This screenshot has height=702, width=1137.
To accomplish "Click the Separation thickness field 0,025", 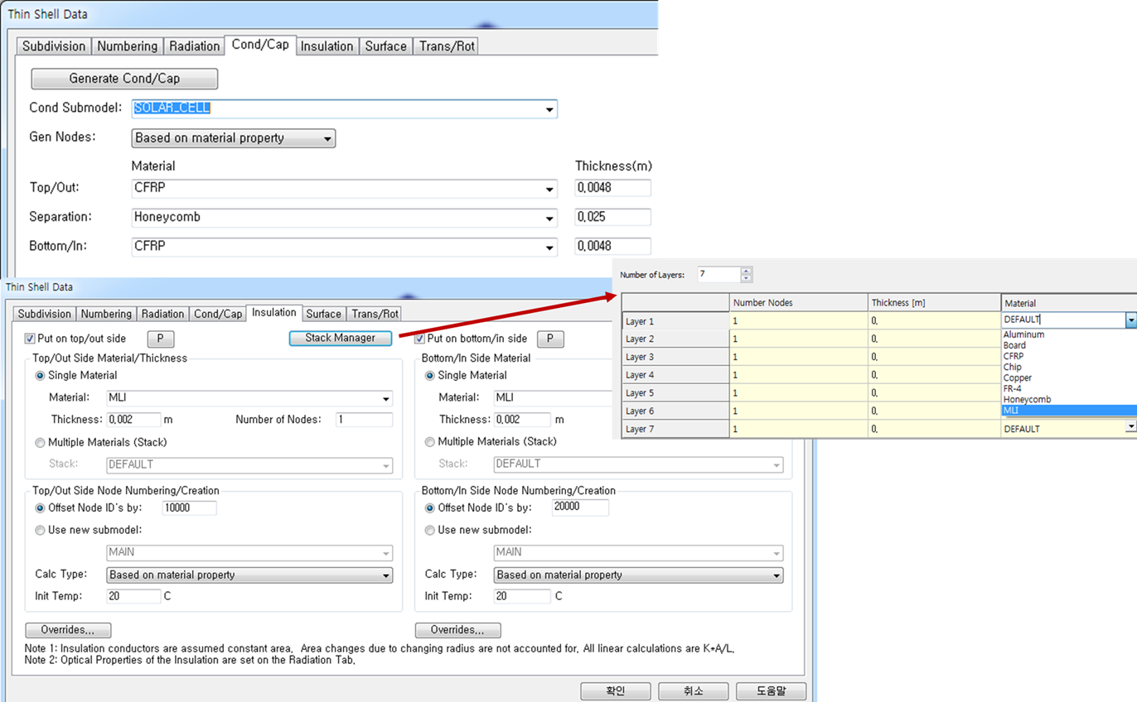I will point(612,218).
